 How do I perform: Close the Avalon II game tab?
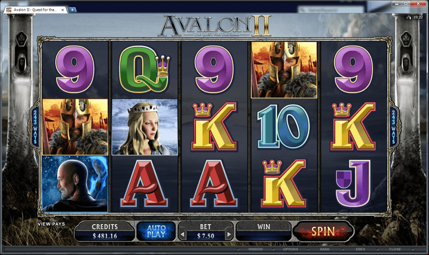62,10
